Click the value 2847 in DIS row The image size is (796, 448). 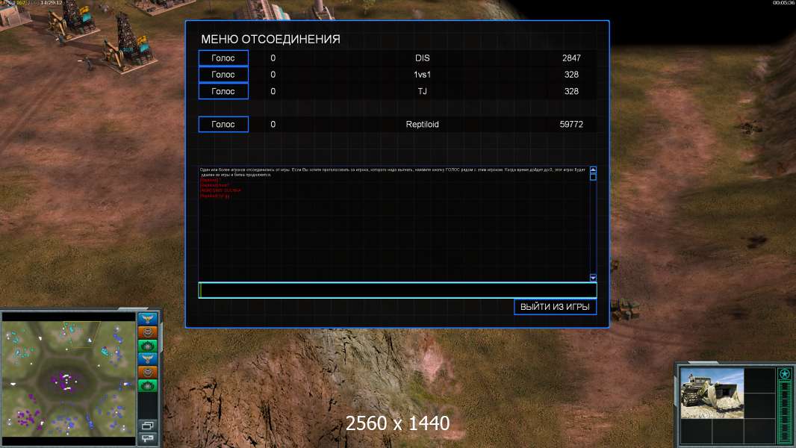coord(572,58)
